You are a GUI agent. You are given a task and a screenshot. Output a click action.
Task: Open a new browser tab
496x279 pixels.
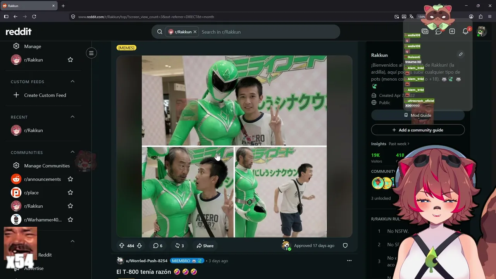[63, 6]
